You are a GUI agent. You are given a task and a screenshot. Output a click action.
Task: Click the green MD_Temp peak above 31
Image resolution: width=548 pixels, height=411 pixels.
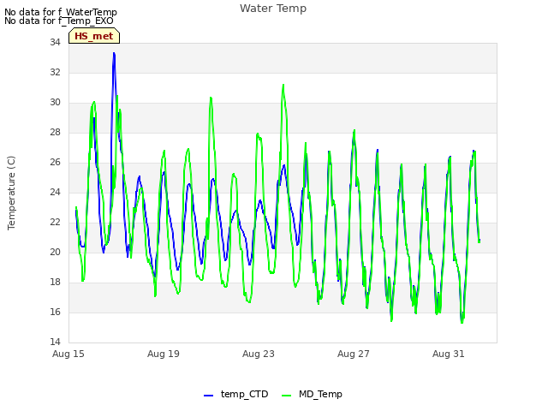pyautogui.click(x=283, y=85)
